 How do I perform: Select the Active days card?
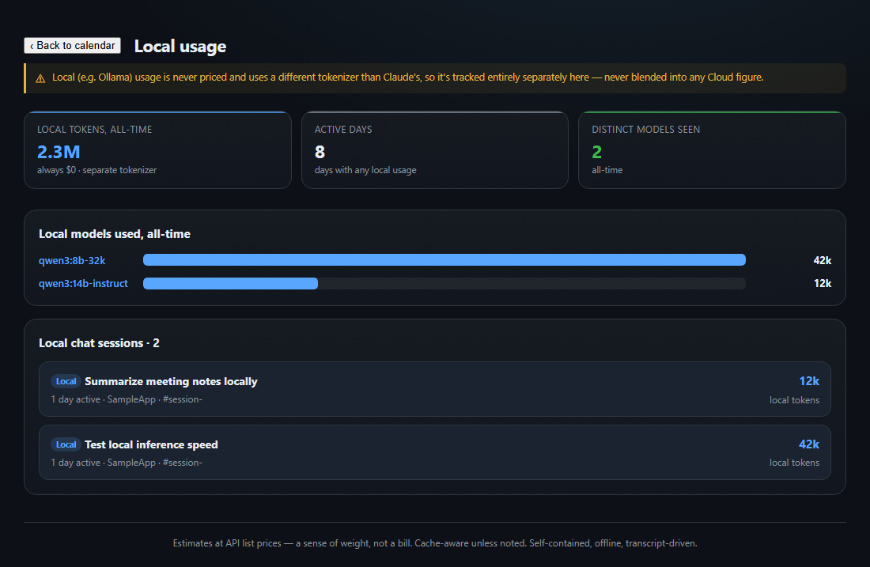pos(434,149)
